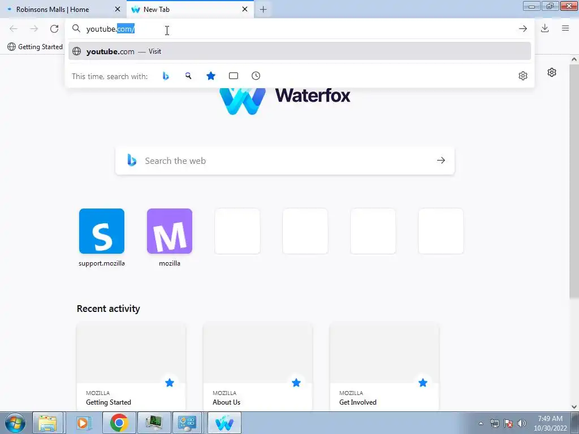Click the star on the Getting Started card
579x434 pixels.
click(170, 383)
